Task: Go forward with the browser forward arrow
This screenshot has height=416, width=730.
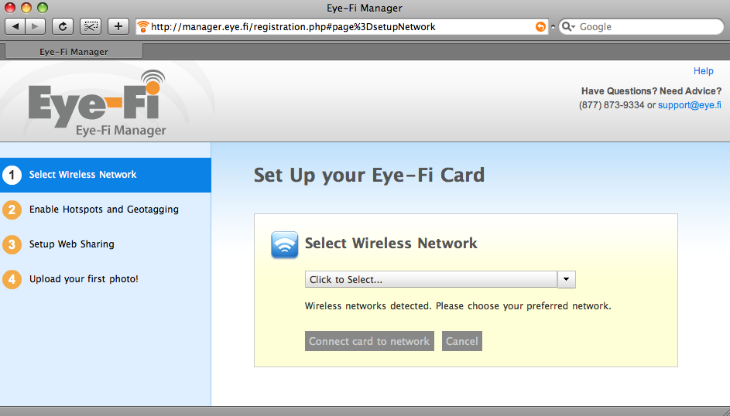Action: click(36, 26)
